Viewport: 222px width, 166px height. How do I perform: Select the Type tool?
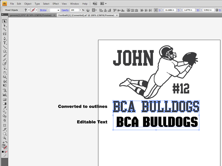point(4,43)
